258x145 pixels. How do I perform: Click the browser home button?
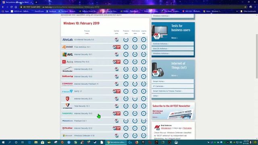[16, 7]
